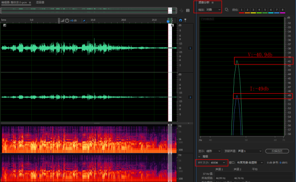The height and width of the screenshot is (182, 296).
Task: Click the blue channel 2 peak in frequency graph
Action: 237,96
